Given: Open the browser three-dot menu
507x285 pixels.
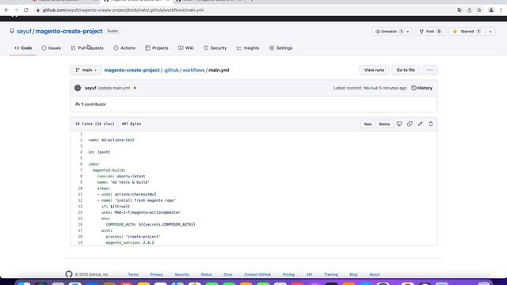Looking at the screenshot, I should point(501,10).
